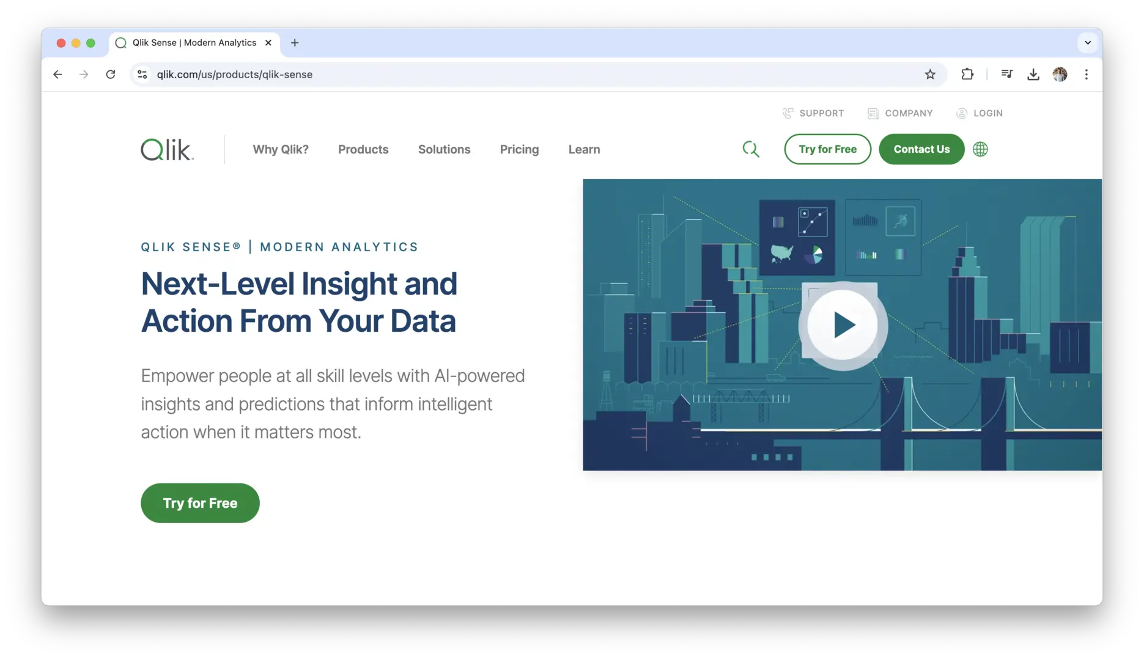Image resolution: width=1144 pixels, height=660 pixels.
Task: Close the browser window with red button
Action: [61, 43]
